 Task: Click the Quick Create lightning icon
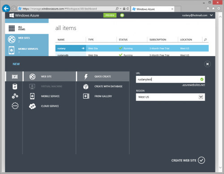(x=86, y=77)
